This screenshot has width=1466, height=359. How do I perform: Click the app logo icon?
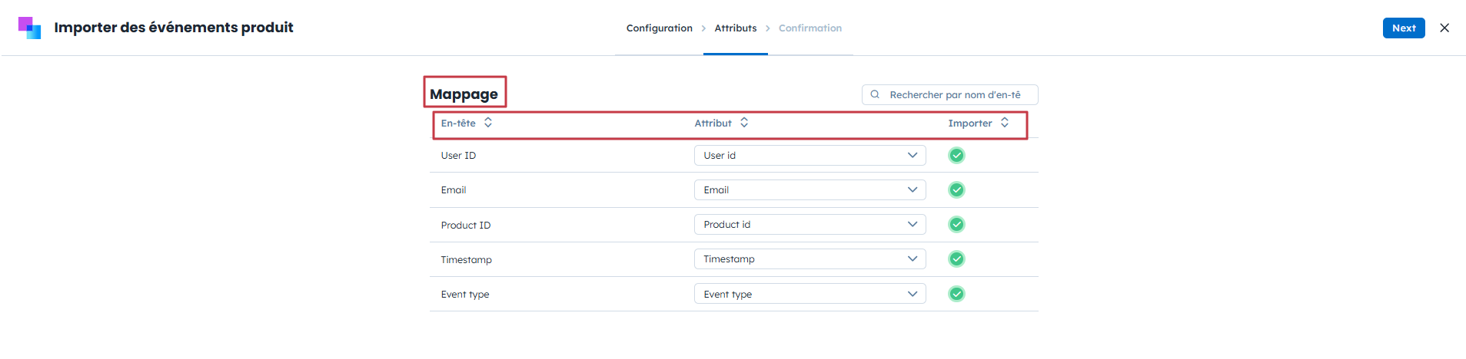29,28
